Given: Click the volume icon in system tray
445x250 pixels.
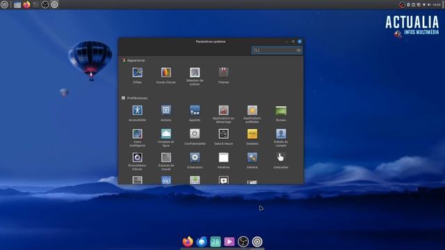Looking at the screenshot, I should click(x=429, y=5).
